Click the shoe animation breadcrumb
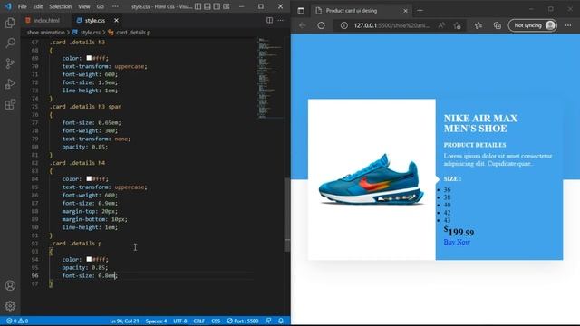This screenshot has width=580, height=326. [46, 33]
